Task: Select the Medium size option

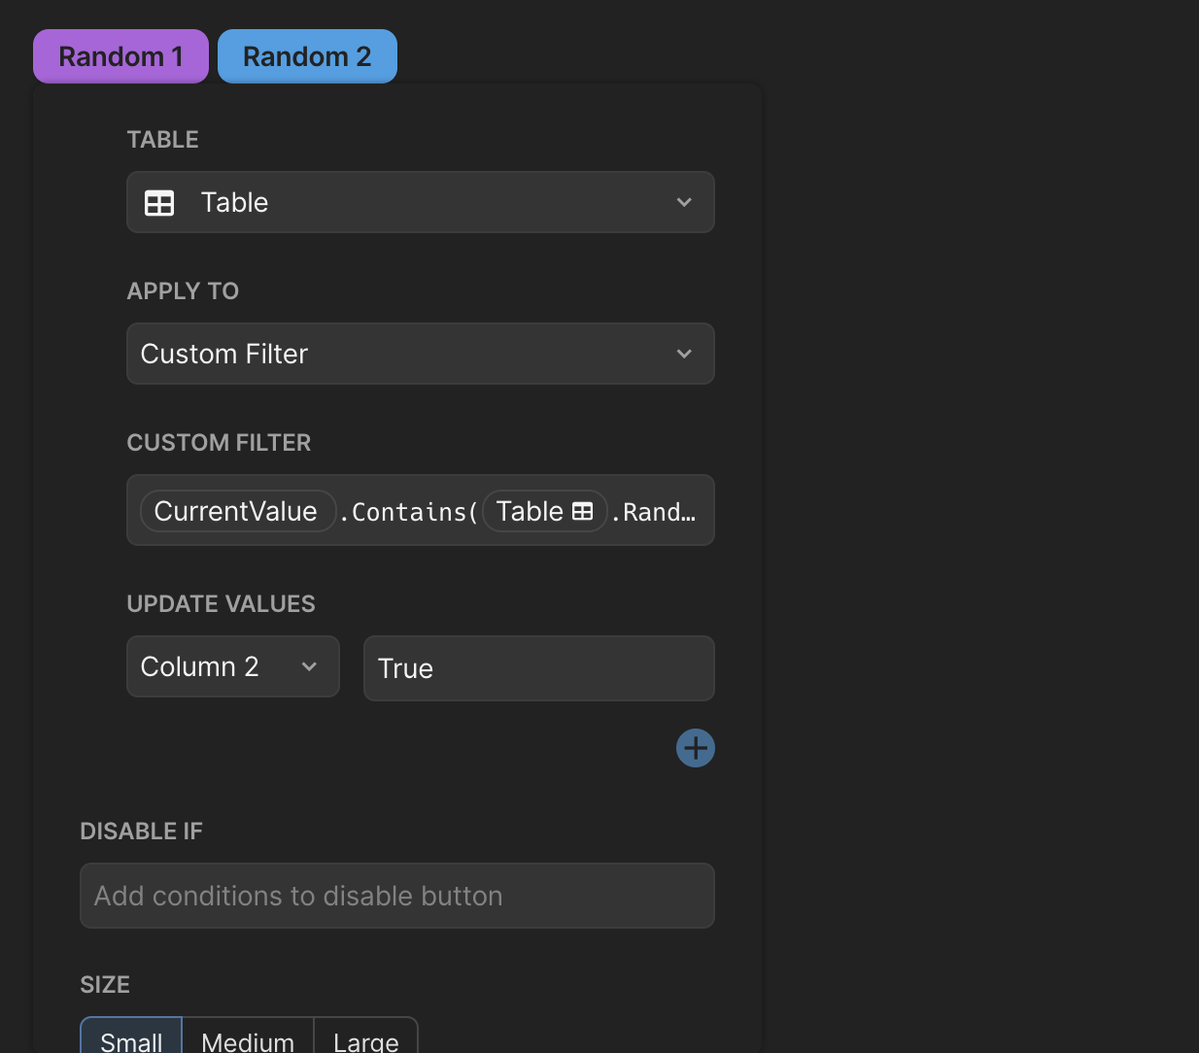Action: pyautogui.click(x=248, y=1039)
